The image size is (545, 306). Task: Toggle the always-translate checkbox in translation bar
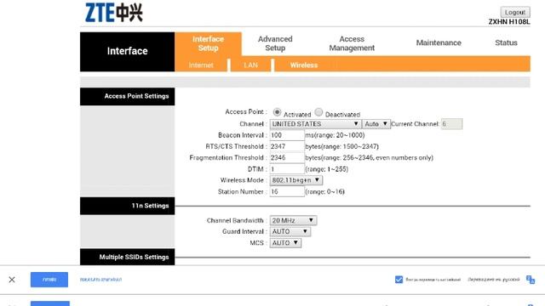399,280
